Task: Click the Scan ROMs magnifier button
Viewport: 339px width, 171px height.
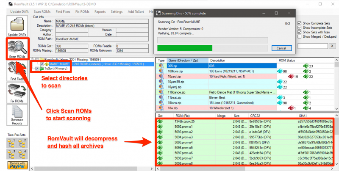Action: [17, 49]
